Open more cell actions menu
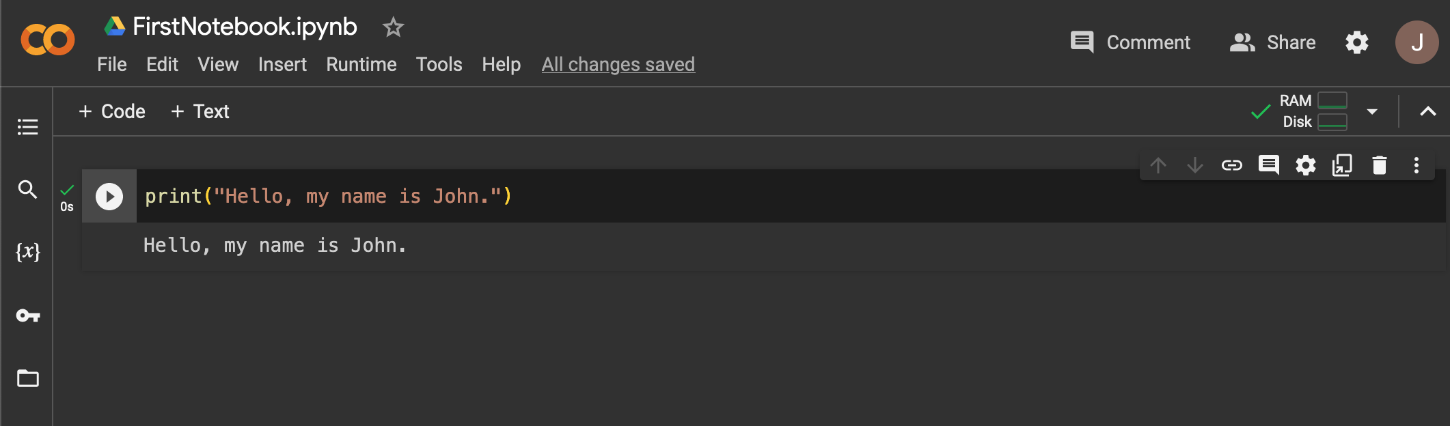This screenshot has height=426, width=1450. [1417, 165]
